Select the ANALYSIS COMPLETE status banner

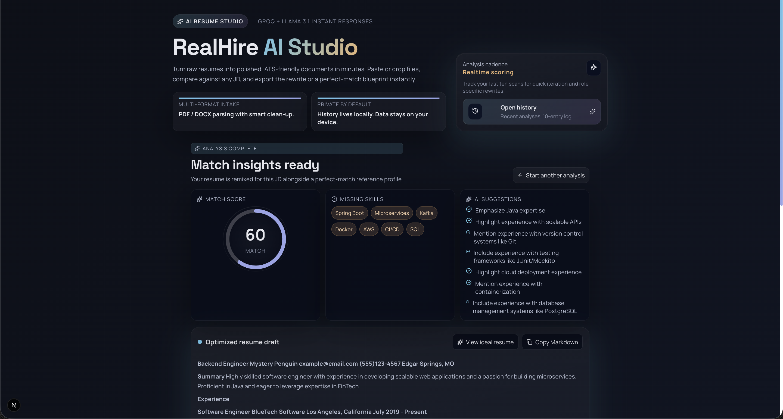click(x=297, y=148)
